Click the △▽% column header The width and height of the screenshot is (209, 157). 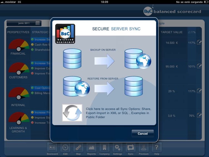point(192,32)
